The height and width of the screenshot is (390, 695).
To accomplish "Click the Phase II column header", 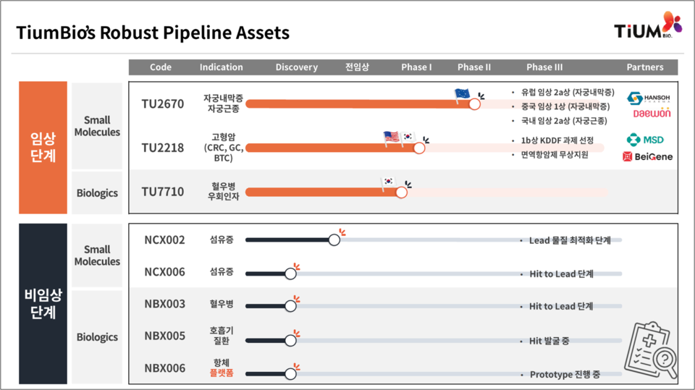I will coord(474,67).
